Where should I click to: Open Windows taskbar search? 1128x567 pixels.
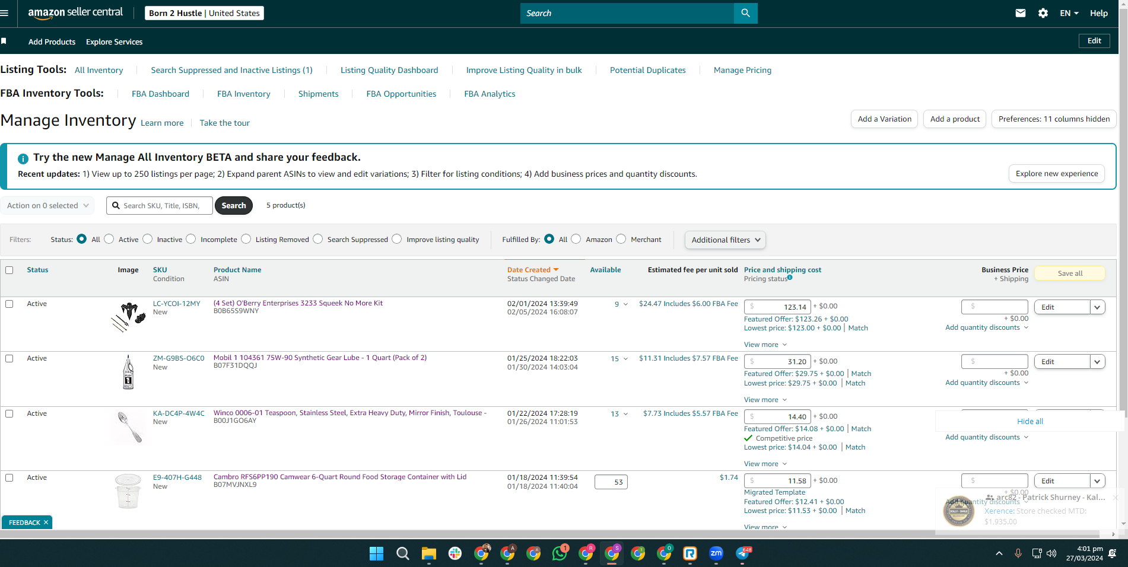coord(402,553)
